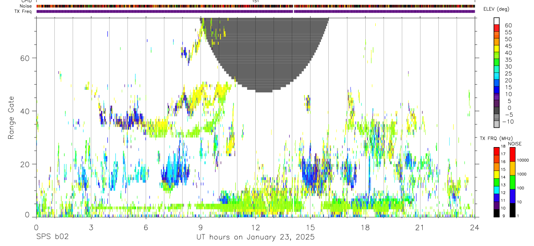This screenshot has width=534, height=246.
Task: Select the yellow segment of the ELEV color bar
Action: pyautogui.click(x=497, y=48)
